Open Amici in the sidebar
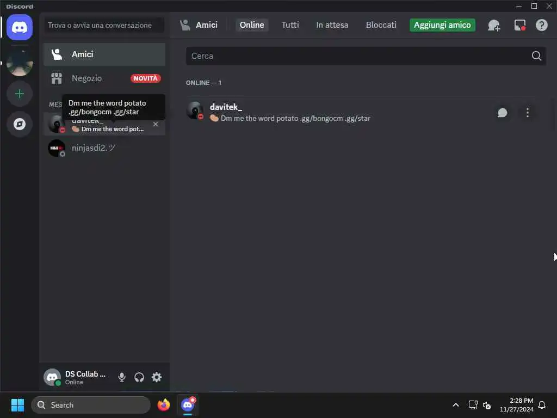This screenshot has width=557, height=418. (104, 54)
